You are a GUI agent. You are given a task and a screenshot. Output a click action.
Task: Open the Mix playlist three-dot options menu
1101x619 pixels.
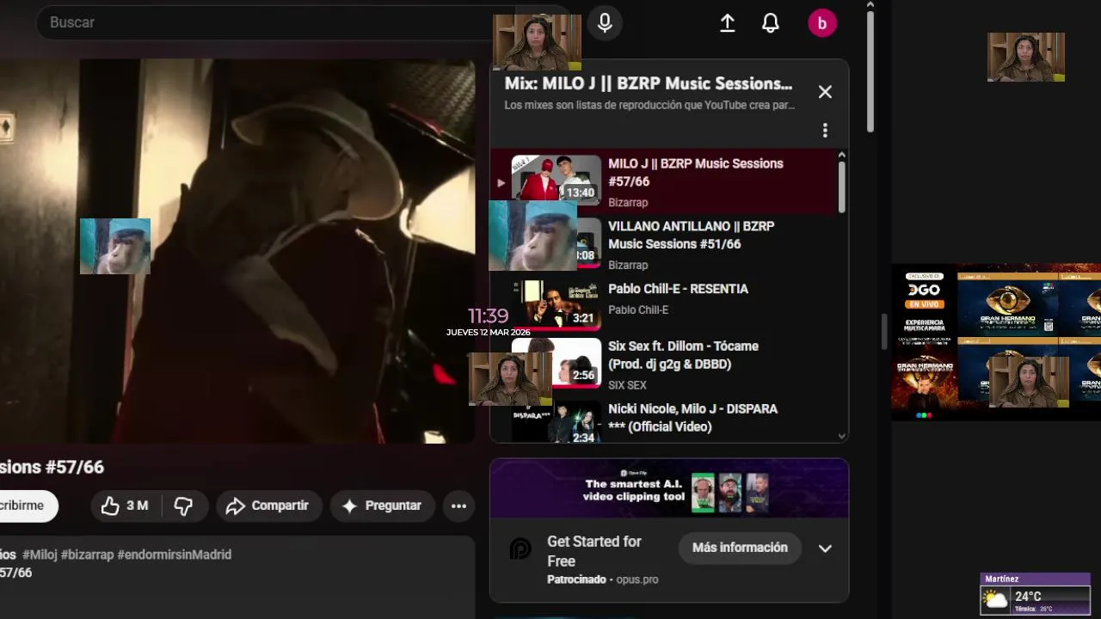(x=825, y=130)
